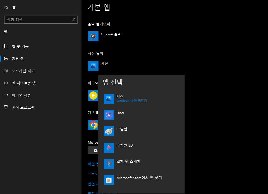Click the 초기화 reset button
The height and width of the screenshot is (194, 268).
click(93, 150)
